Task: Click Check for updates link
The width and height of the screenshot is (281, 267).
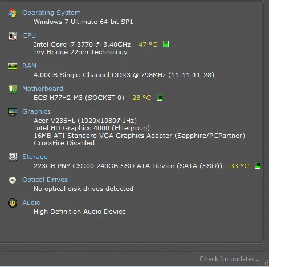Action: (x=229, y=259)
